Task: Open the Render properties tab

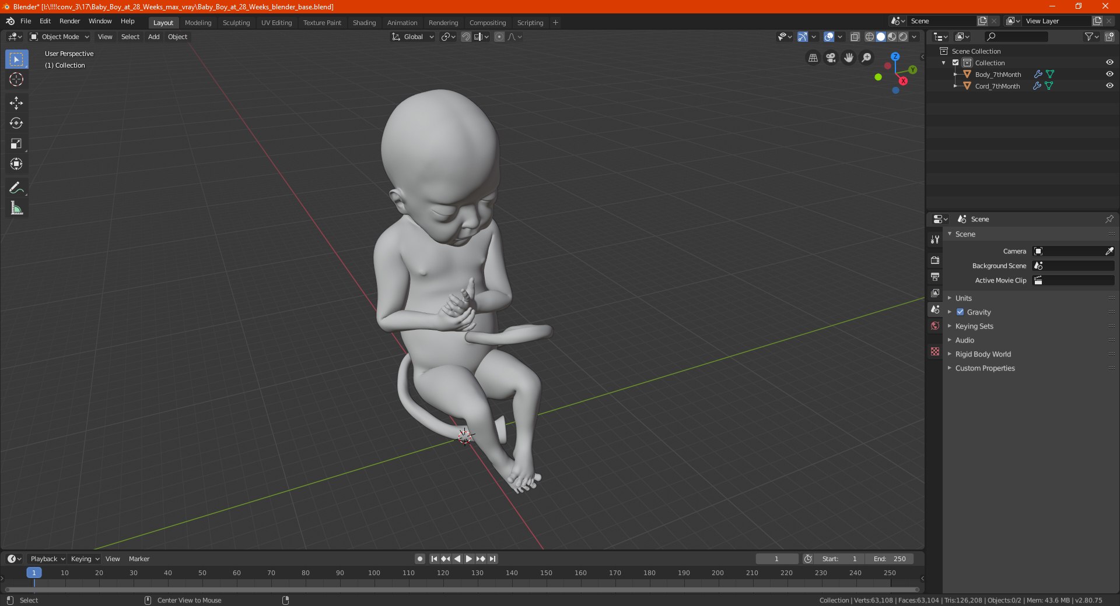Action: coord(935,260)
